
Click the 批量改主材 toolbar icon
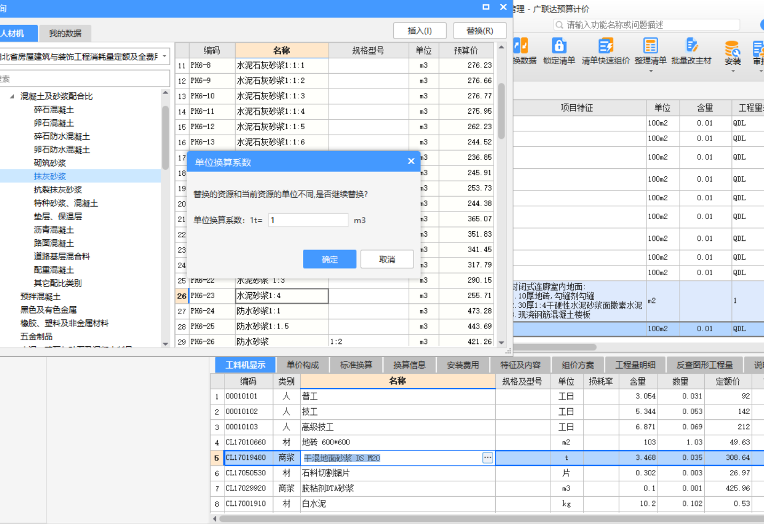(x=691, y=46)
